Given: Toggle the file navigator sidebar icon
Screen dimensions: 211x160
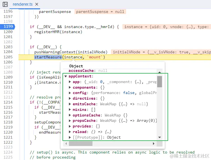Looking at the screenshot, I should [5, 4].
